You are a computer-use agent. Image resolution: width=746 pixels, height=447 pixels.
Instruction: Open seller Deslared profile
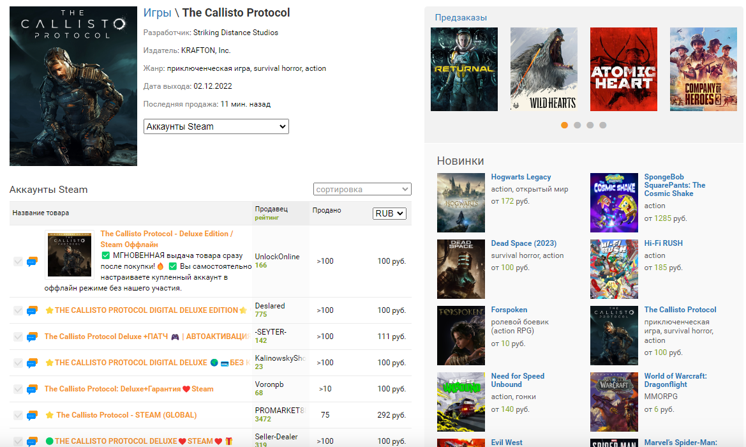pos(270,306)
